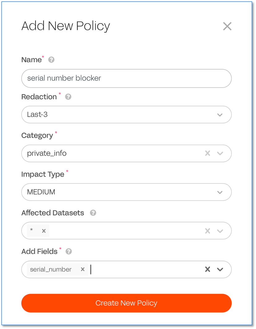Click the help icon beside Add Fields
The width and height of the screenshot is (256, 329).
(69, 251)
